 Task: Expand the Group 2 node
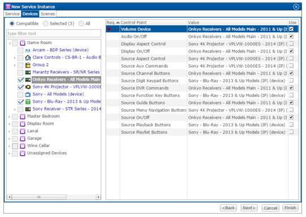[x=15, y=65]
